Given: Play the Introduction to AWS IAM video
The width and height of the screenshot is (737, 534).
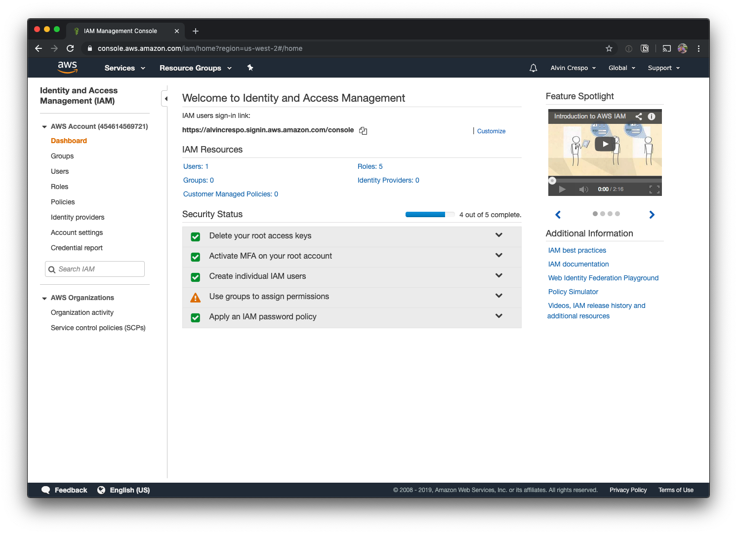Looking at the screenshot, I should click(x=605, y=144).
